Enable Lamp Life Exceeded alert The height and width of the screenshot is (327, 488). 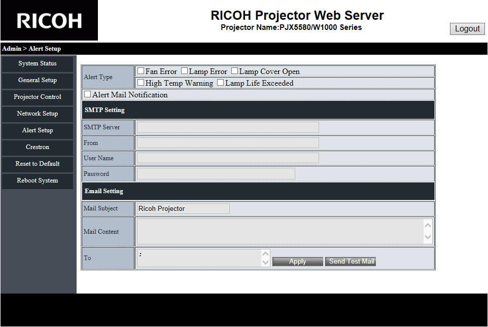[220, 83]
